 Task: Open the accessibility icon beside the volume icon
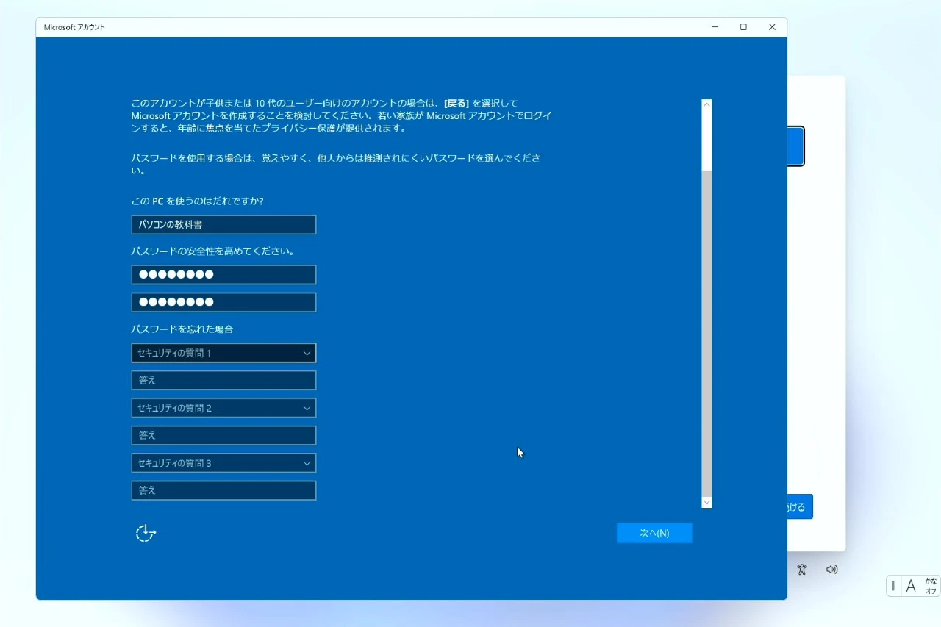click(x=801, y=570)
